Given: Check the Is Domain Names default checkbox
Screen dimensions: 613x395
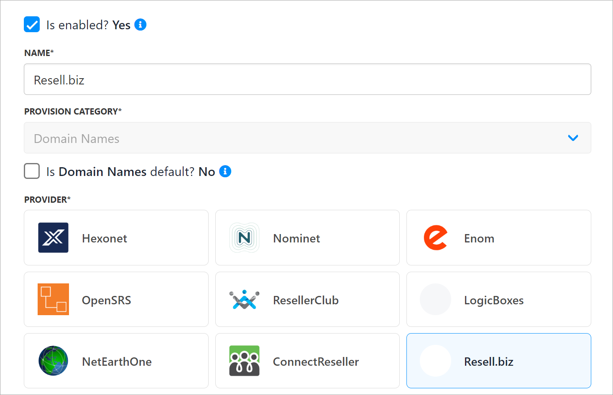Looking at the screenshot, I should [32, 171].
